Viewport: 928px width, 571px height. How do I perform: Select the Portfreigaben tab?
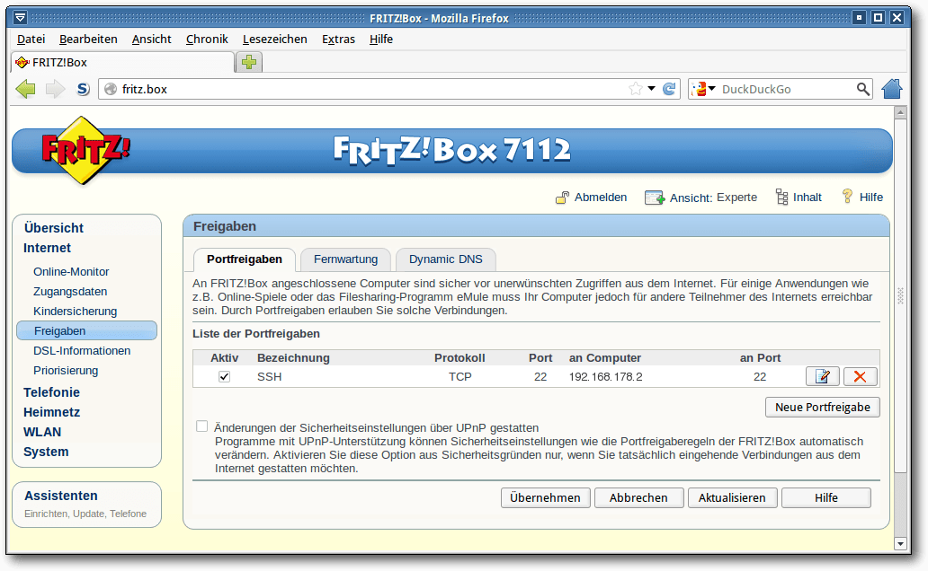[x=245, y=259]
